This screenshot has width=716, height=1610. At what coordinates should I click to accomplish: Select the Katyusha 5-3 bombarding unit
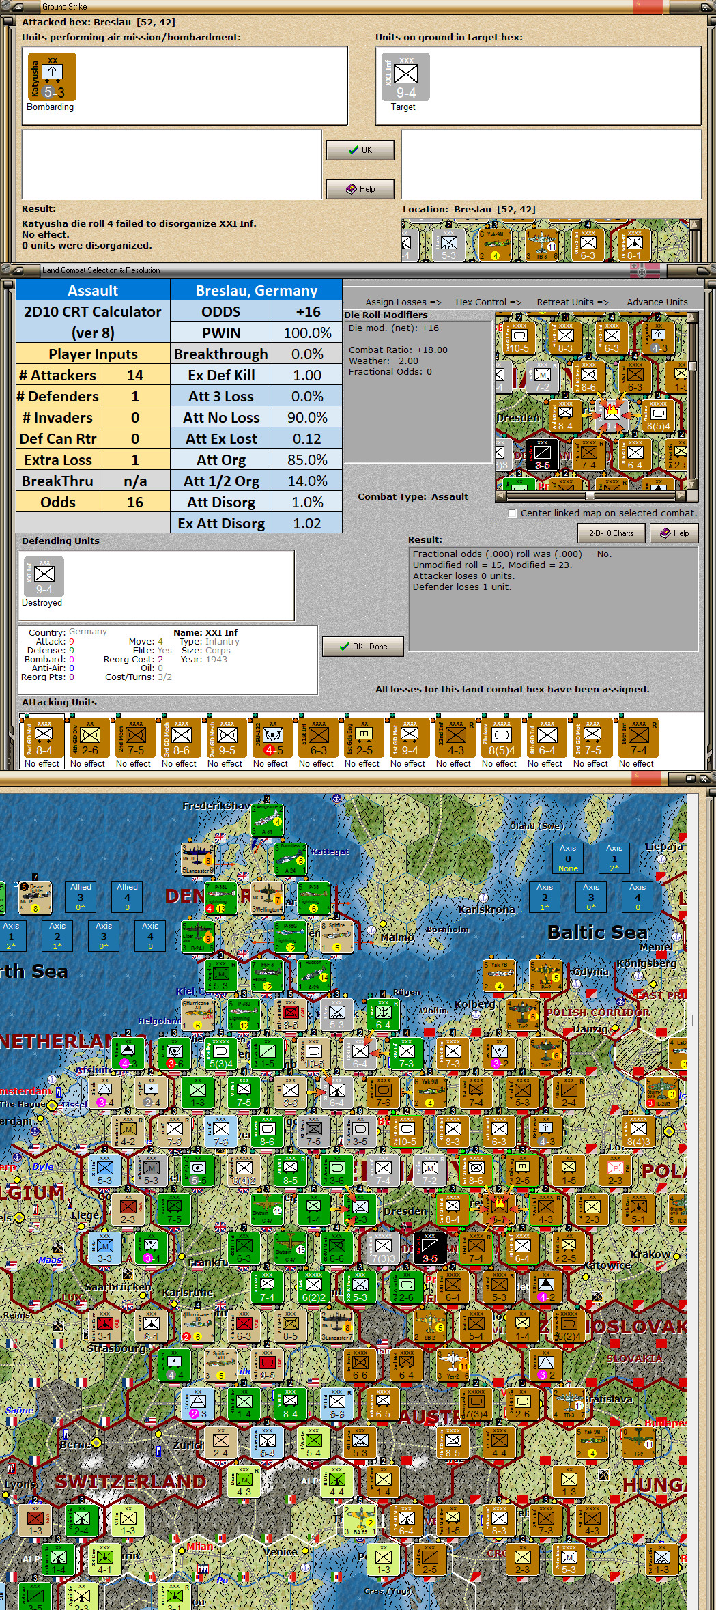52,77
